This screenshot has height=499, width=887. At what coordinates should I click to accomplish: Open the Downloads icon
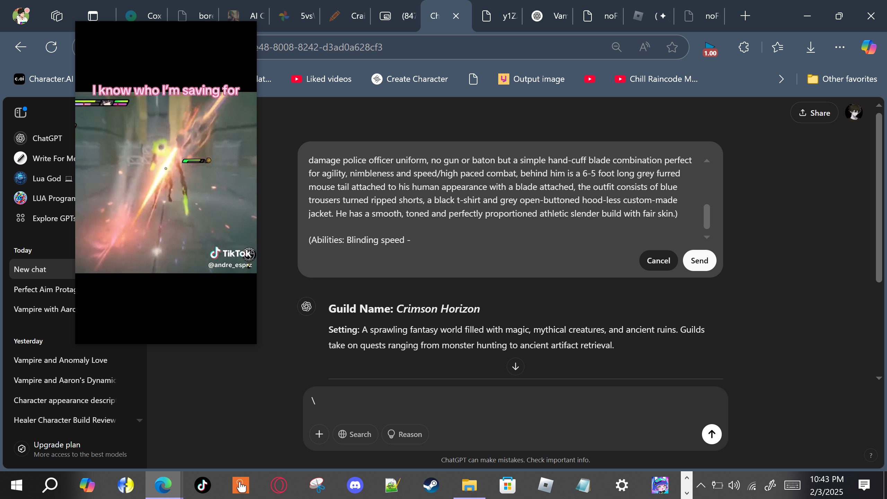pyautogui.click(x=811, y=47)
